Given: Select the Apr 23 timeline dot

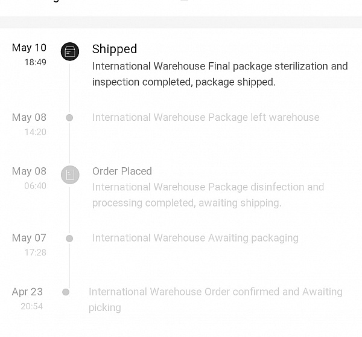Looking at the screenshot, I should coord(66,292).
